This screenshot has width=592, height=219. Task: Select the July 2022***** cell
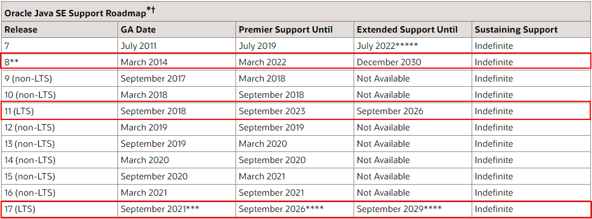coord(413,46)
